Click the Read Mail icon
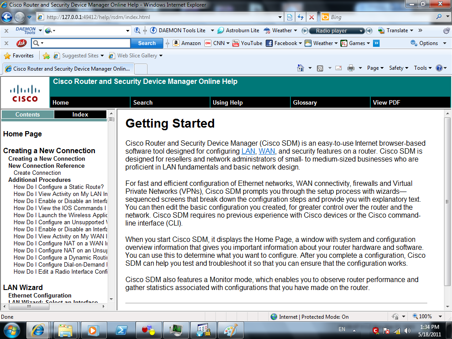The image size is (452, 339). coord(339,68)
